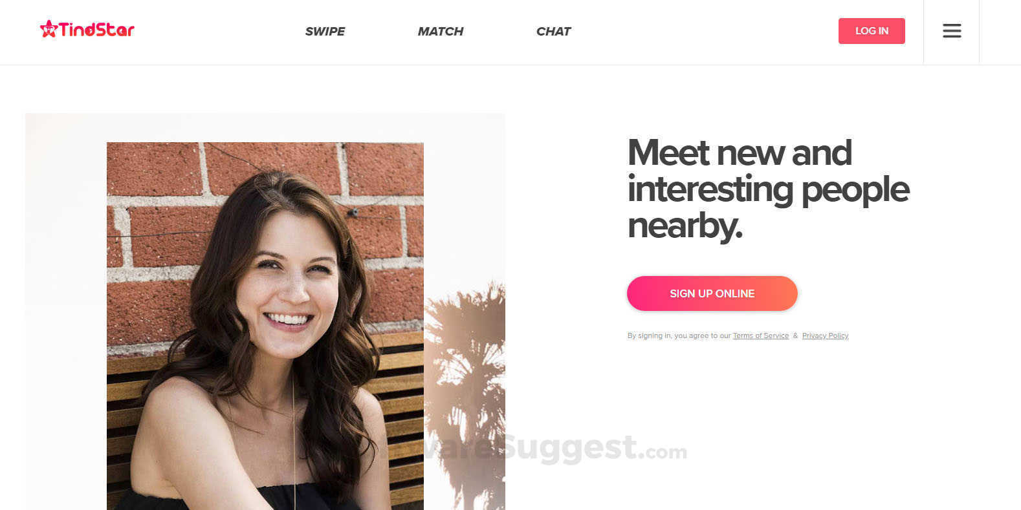Click the word "nearby." in the headline
Image resolution: width=1021 pixels, height=510 pixels.
(685, 226)
